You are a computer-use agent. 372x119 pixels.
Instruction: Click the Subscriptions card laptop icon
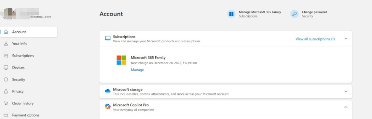pyautogui.click(x=108, y=38)
